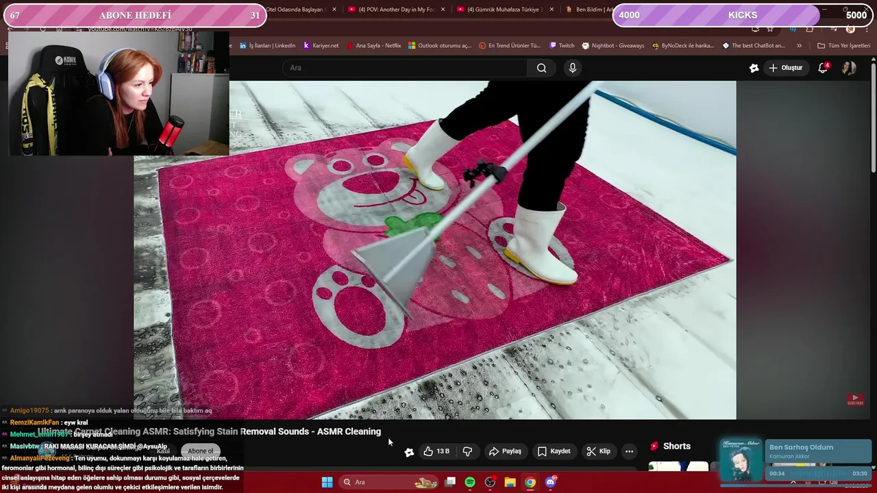Image resolution: width=877 pixels, height=493 pixels.
Task: Open Ana Sayfa - Netflix bookmark
Action: coord(374,46)
